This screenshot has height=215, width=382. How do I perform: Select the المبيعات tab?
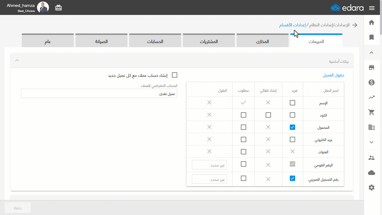pos(316,40)
